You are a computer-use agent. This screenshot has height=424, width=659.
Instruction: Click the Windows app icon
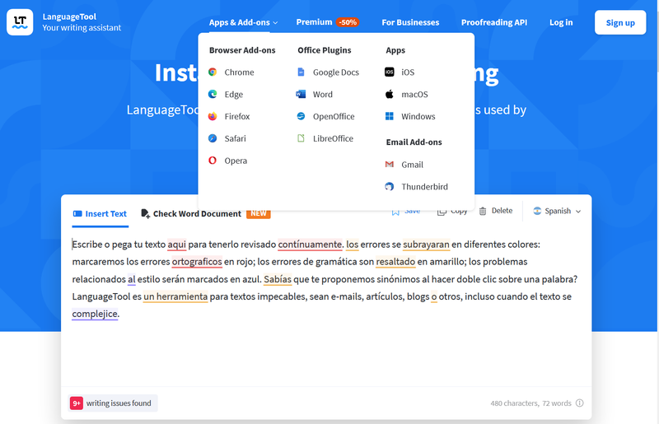pos(390,117)
